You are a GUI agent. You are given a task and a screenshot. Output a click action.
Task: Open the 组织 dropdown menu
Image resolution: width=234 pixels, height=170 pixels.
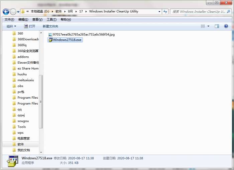(x=11, y=26)
